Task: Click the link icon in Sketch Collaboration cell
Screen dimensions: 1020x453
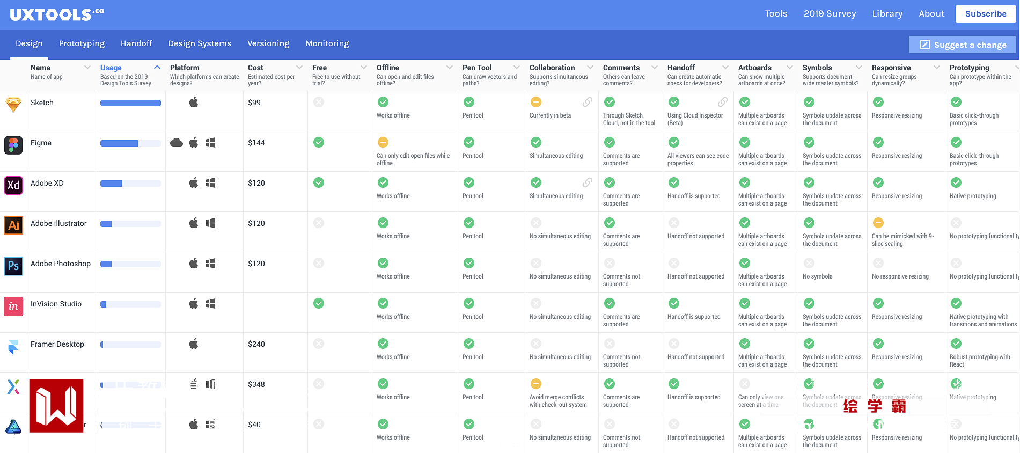Action: click(x=588, y=102)
